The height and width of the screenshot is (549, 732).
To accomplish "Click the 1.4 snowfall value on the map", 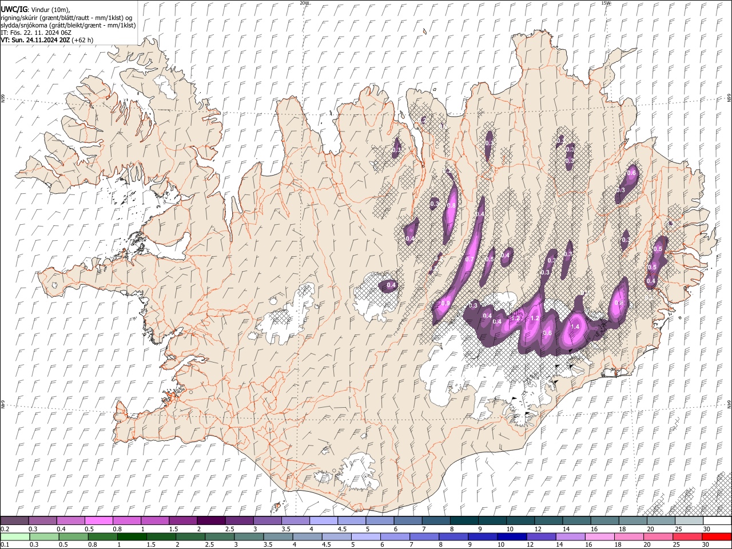I will [575, 327].
